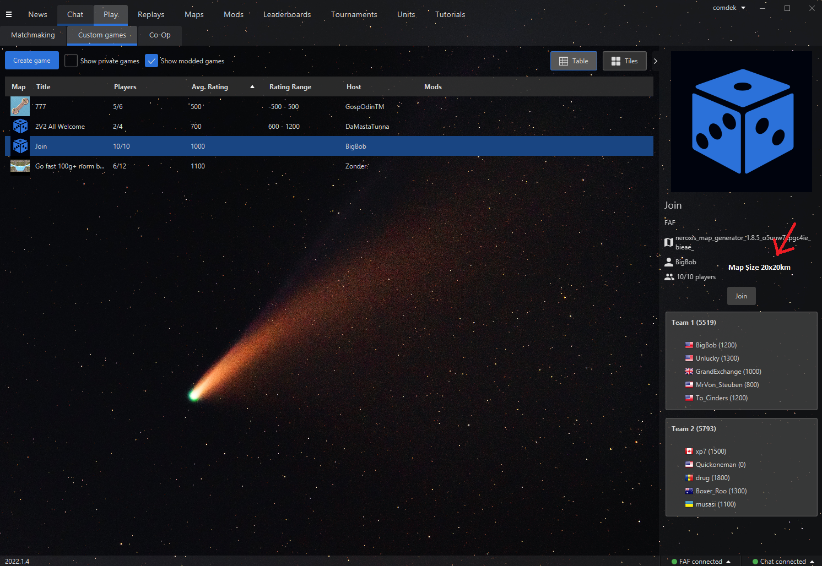Select the Custom games sub-tab
The image size is (822, 566).
point(102,35)
